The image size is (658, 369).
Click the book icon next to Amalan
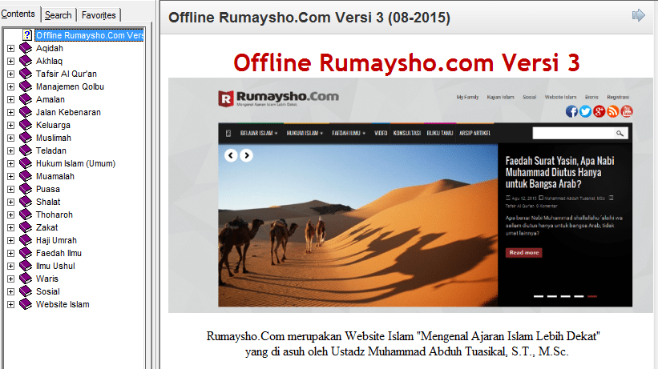(26, 99)
